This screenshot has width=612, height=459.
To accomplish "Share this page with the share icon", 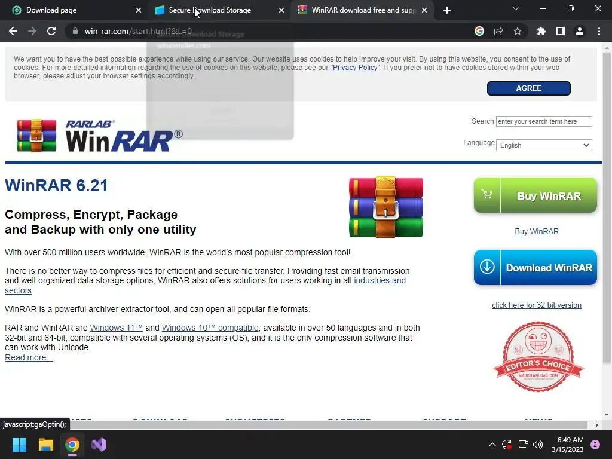I will click(498, 31).
